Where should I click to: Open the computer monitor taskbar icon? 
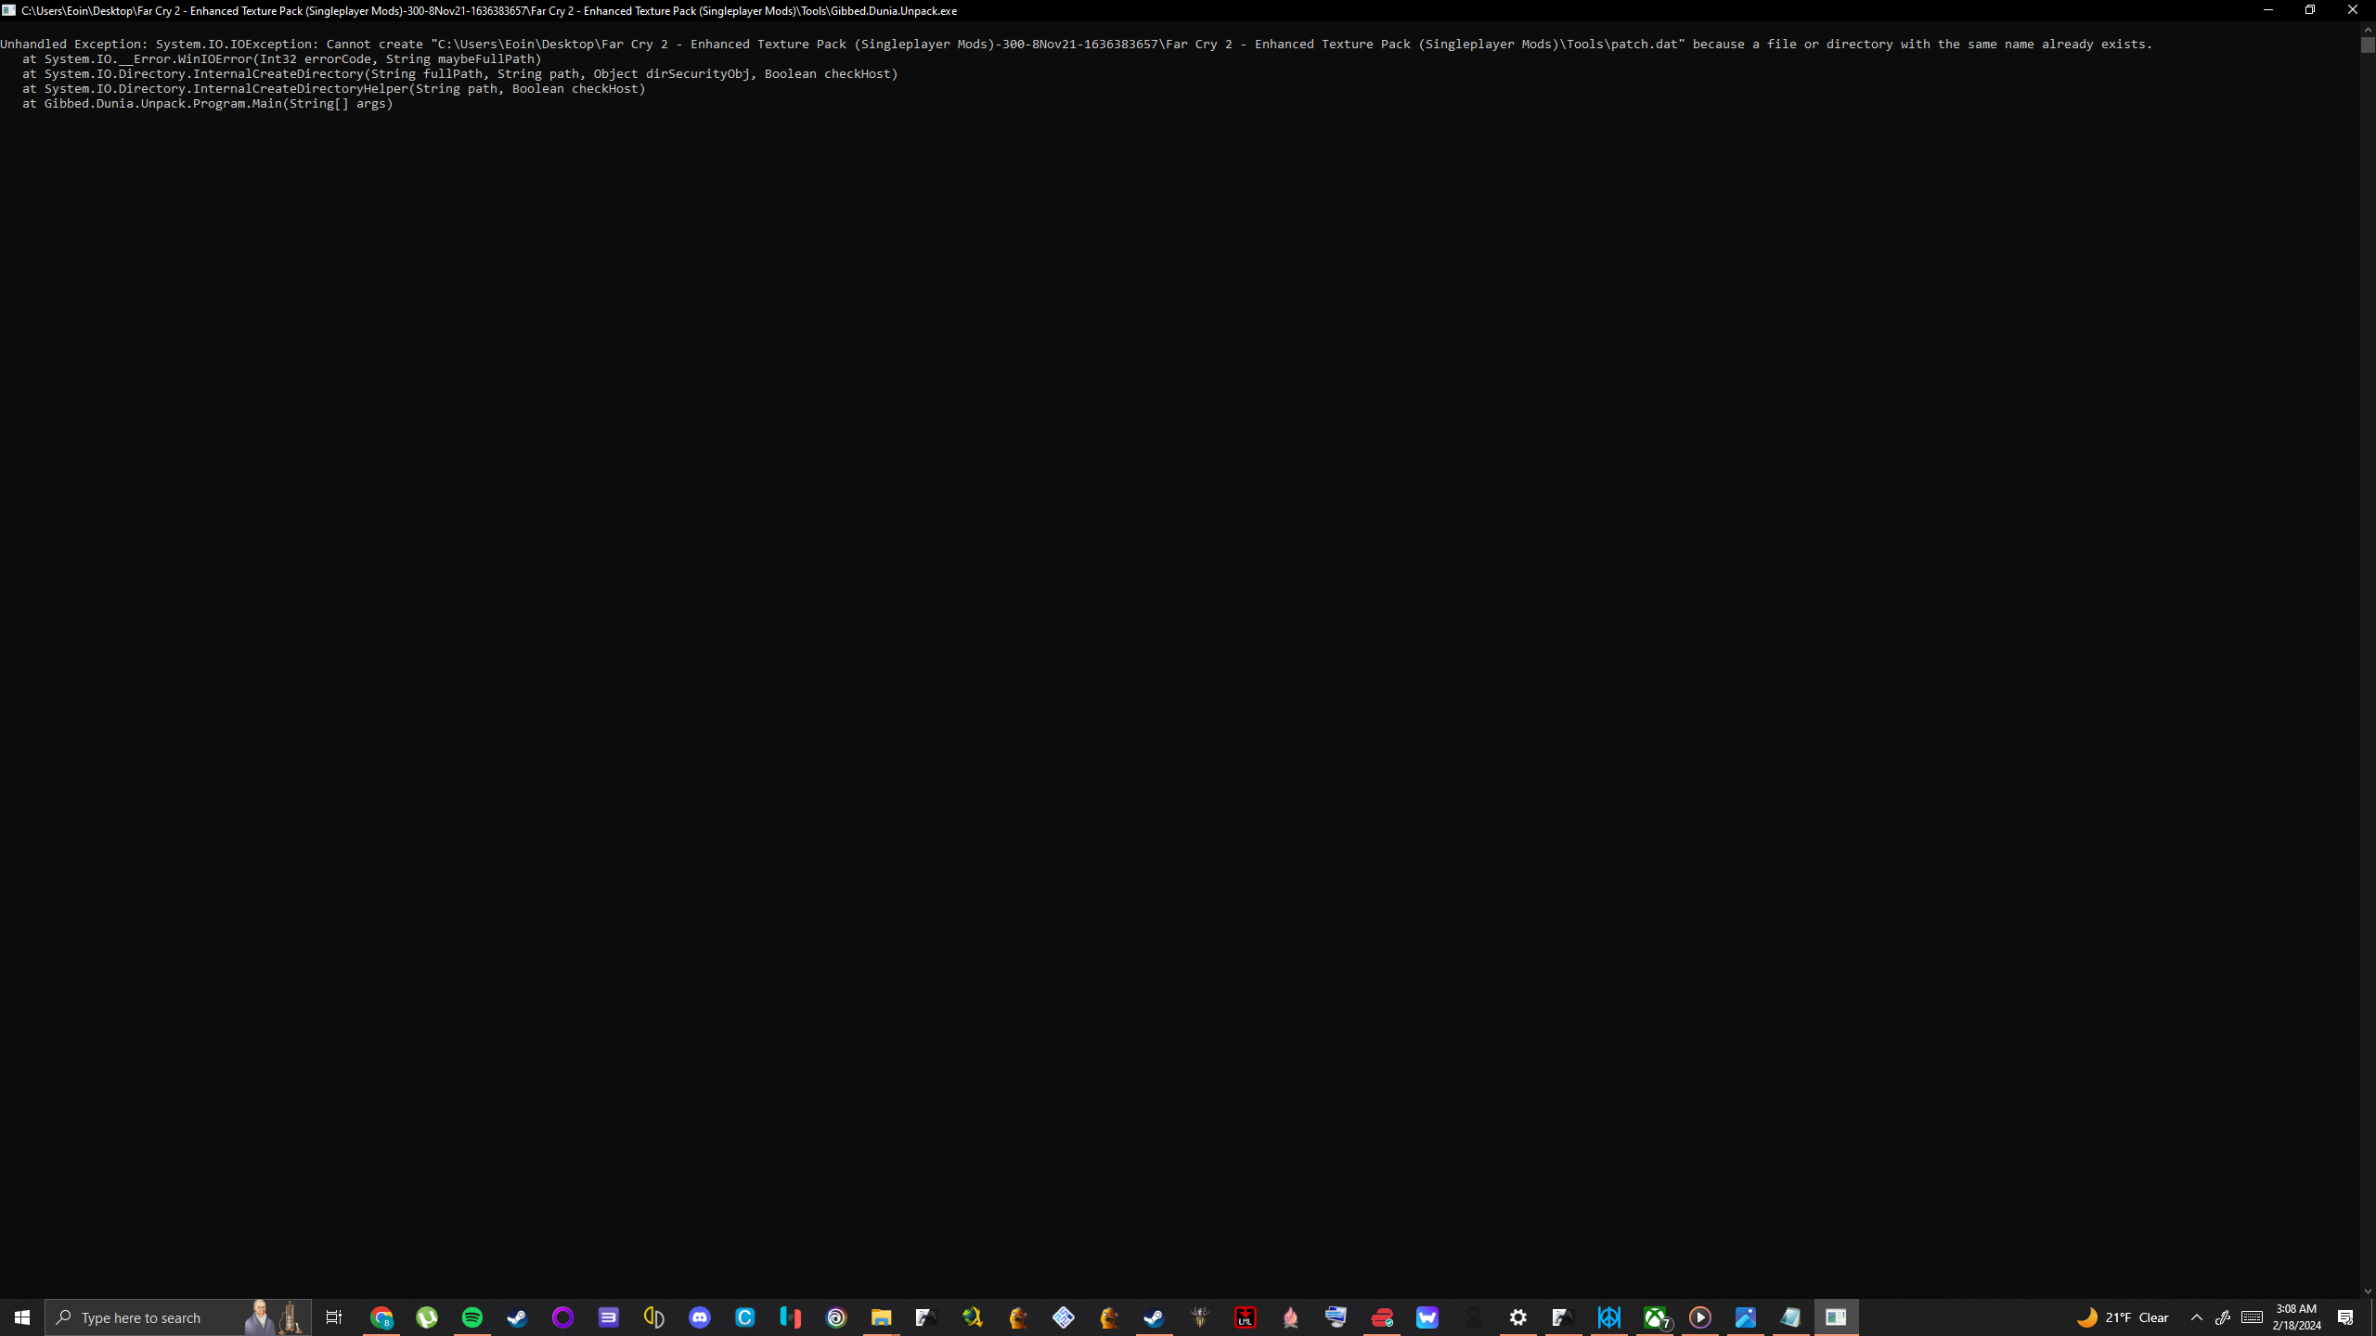[1336, 1317]
